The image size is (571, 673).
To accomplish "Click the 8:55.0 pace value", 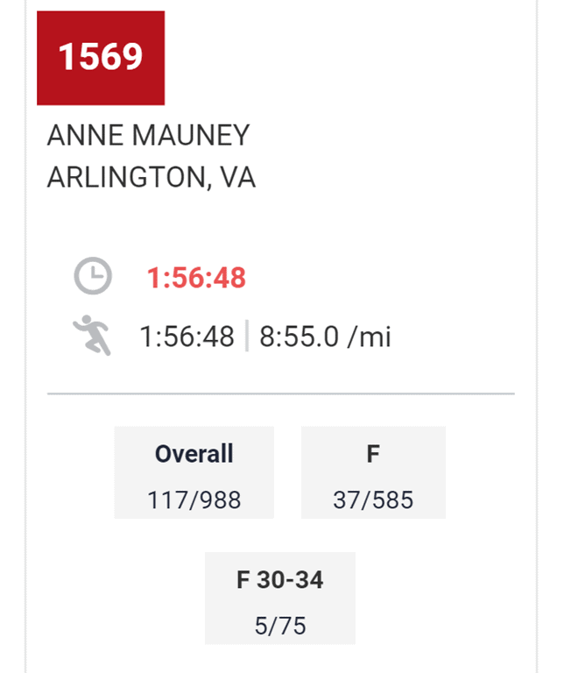I will [x=299, y=336].
